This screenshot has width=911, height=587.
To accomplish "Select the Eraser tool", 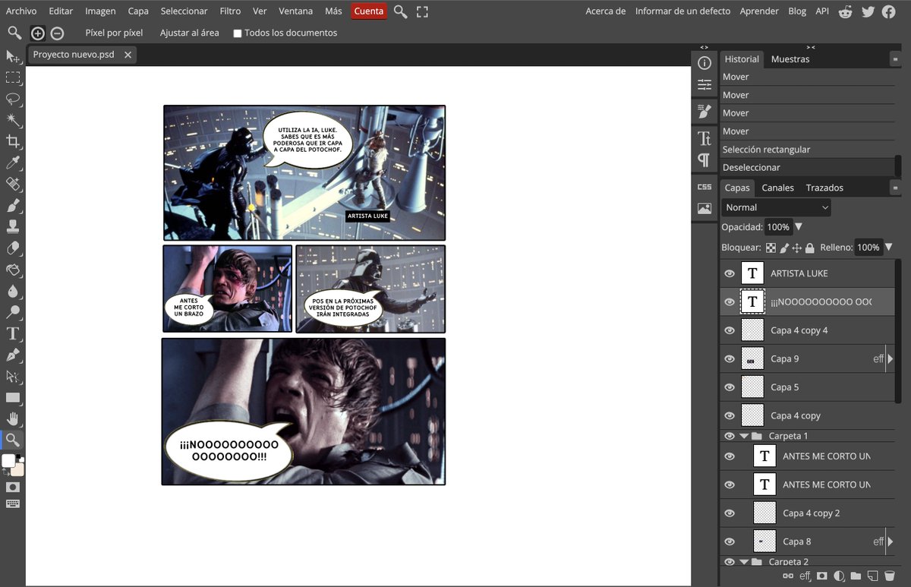I will tap(13, 248).
